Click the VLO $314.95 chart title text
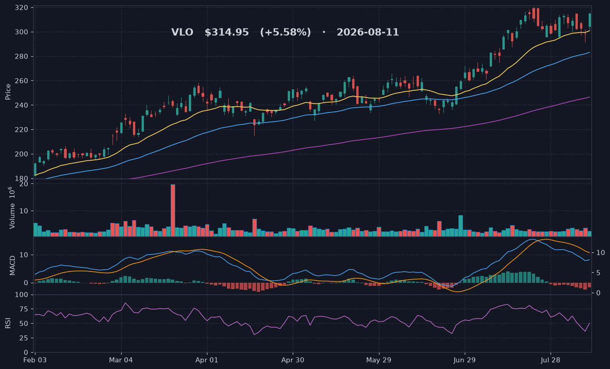 coord(285,32)
